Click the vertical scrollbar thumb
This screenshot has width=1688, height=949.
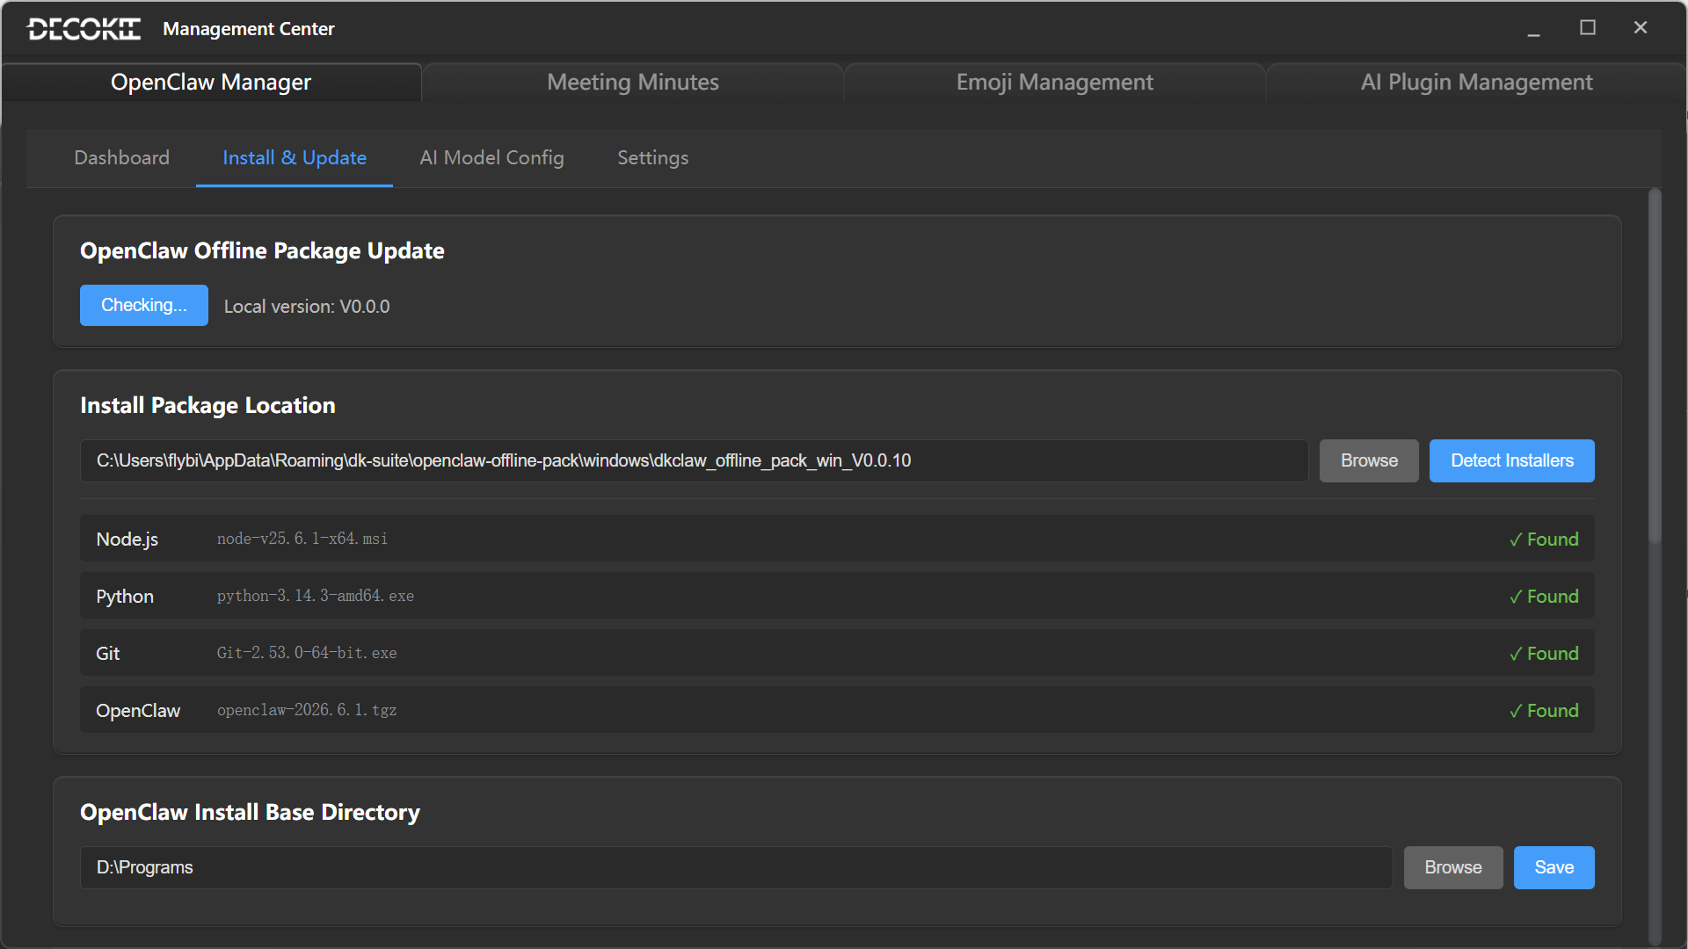click(x=1655, y=366)
